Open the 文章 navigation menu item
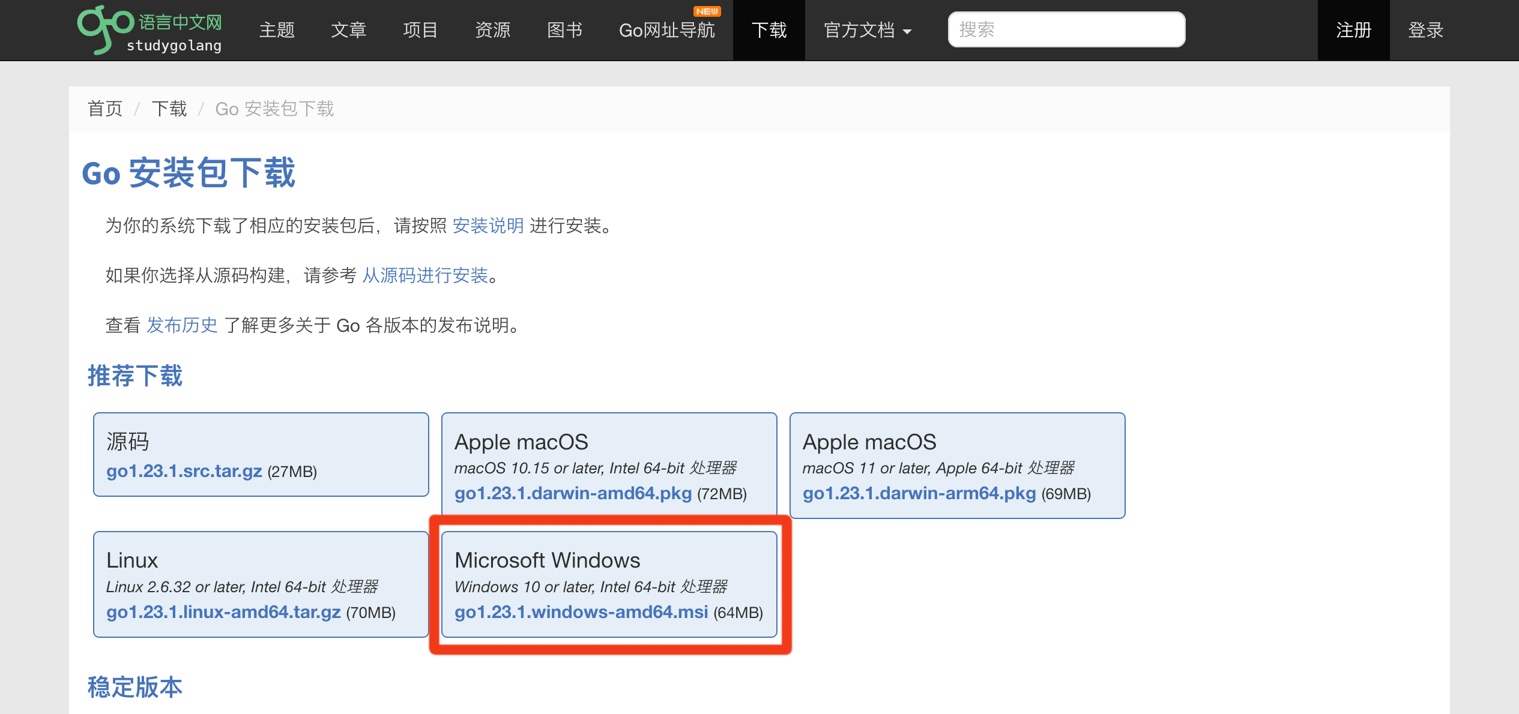1519x714 pixels. coord(349,30)
